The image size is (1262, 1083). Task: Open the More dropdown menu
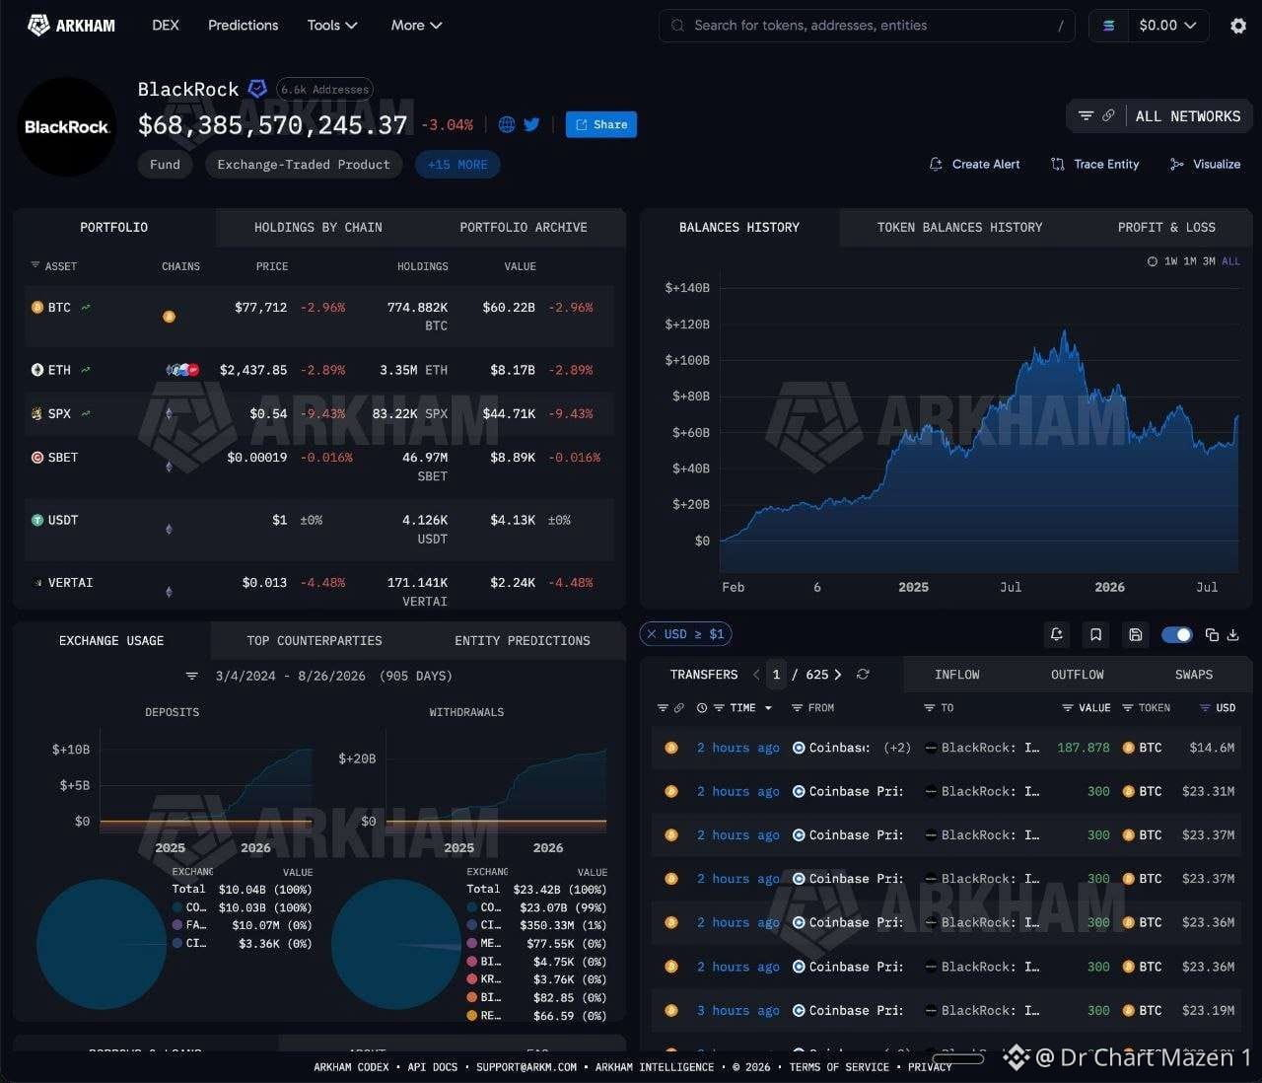click(416, 26)
